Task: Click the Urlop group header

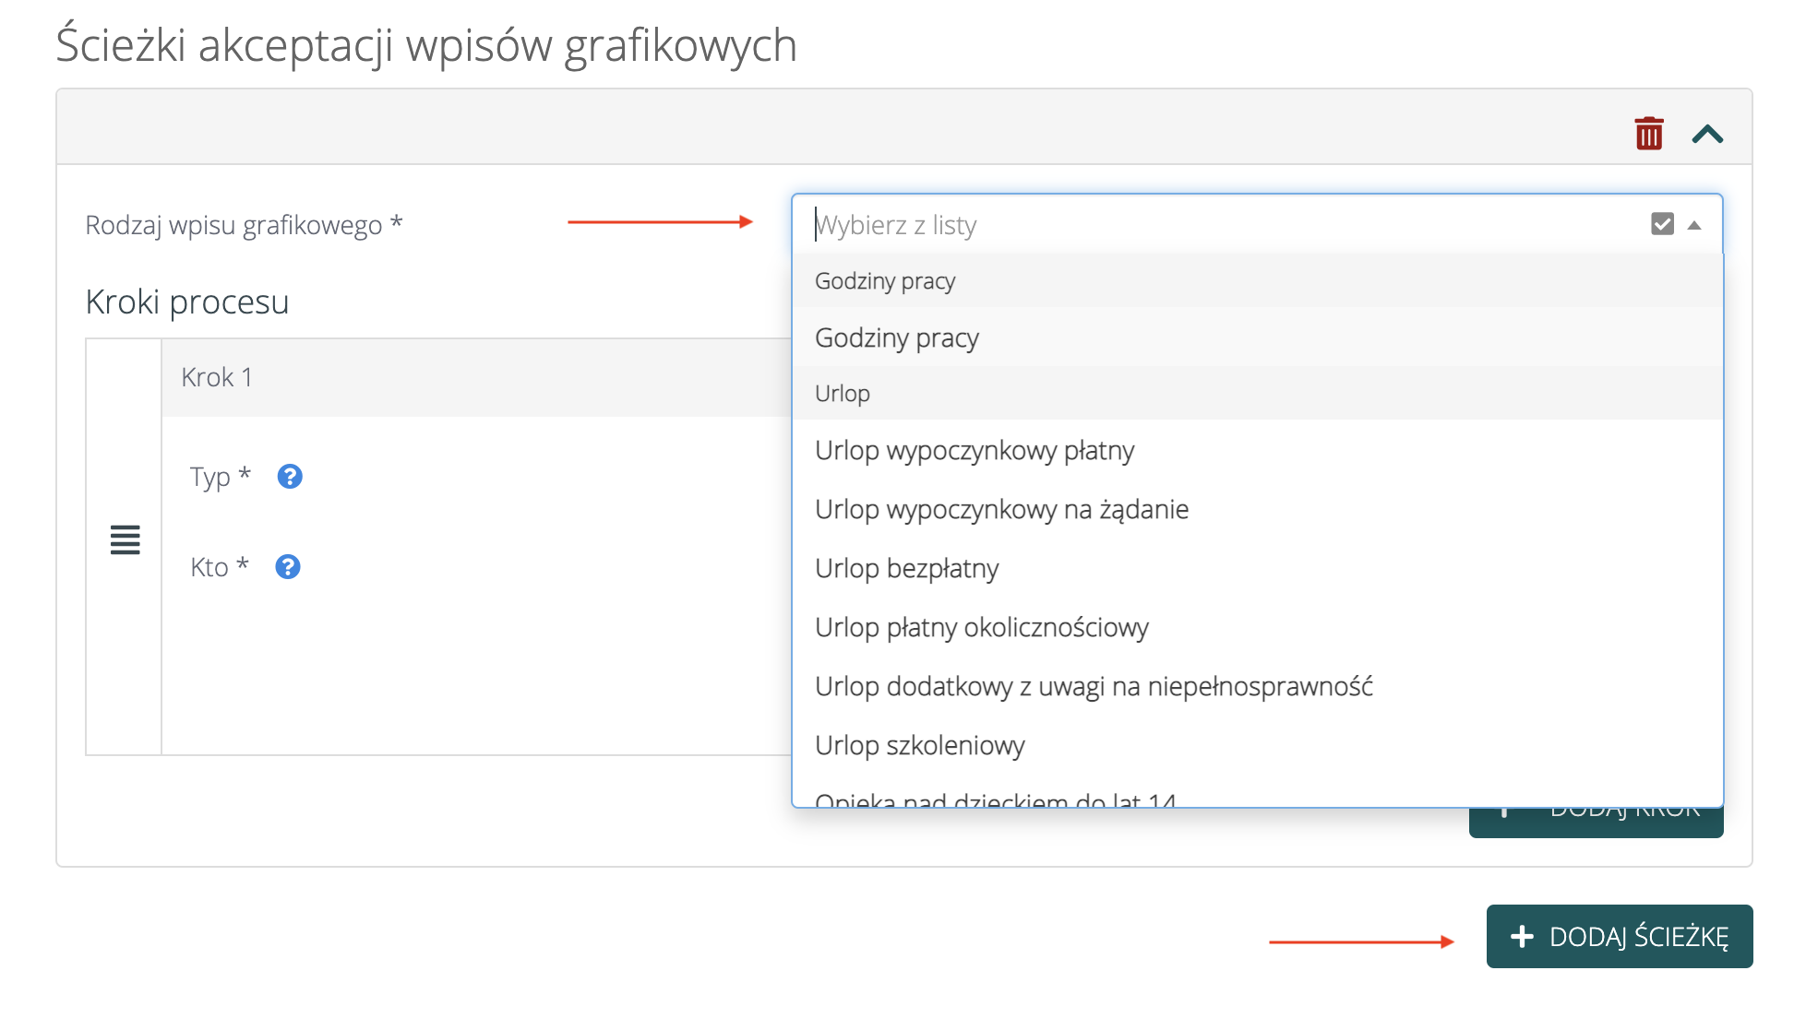Action: pyautogui.click(x=842, y=394)
